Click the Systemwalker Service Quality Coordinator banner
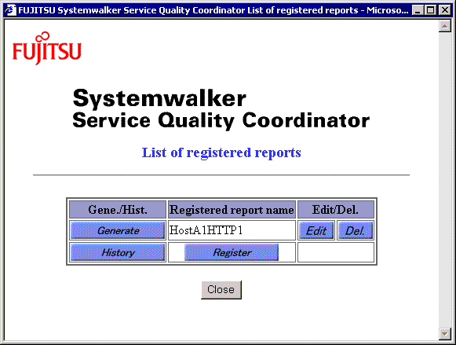Screen dimensions: 456x345 point(221,109)
